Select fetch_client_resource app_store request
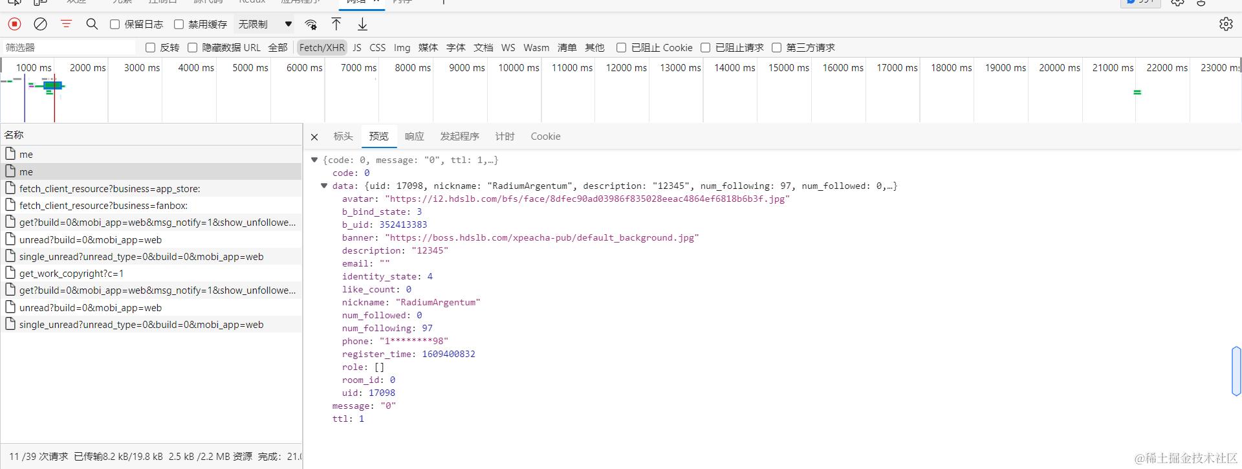Viewport: 1242px width, 469px height. (151, 188)
